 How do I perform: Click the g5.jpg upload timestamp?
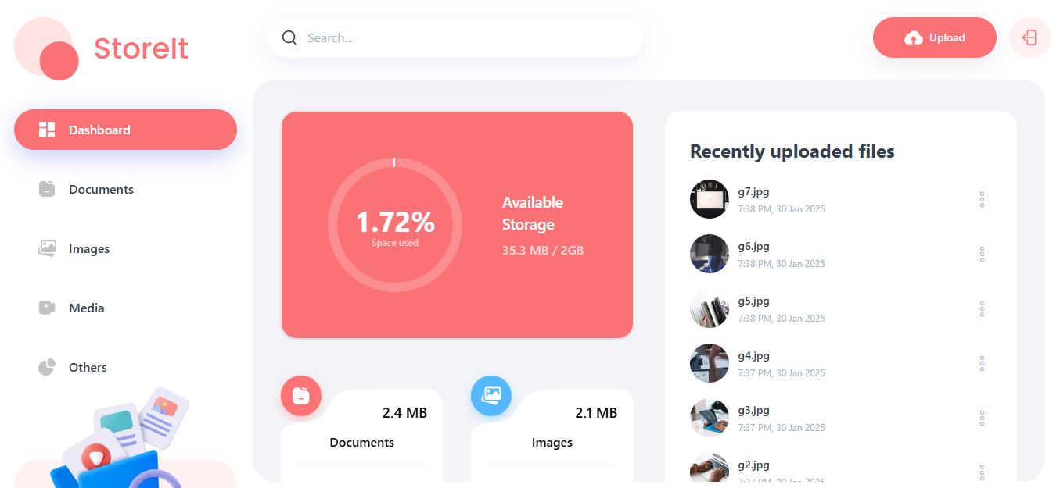(x=782, y=319)
